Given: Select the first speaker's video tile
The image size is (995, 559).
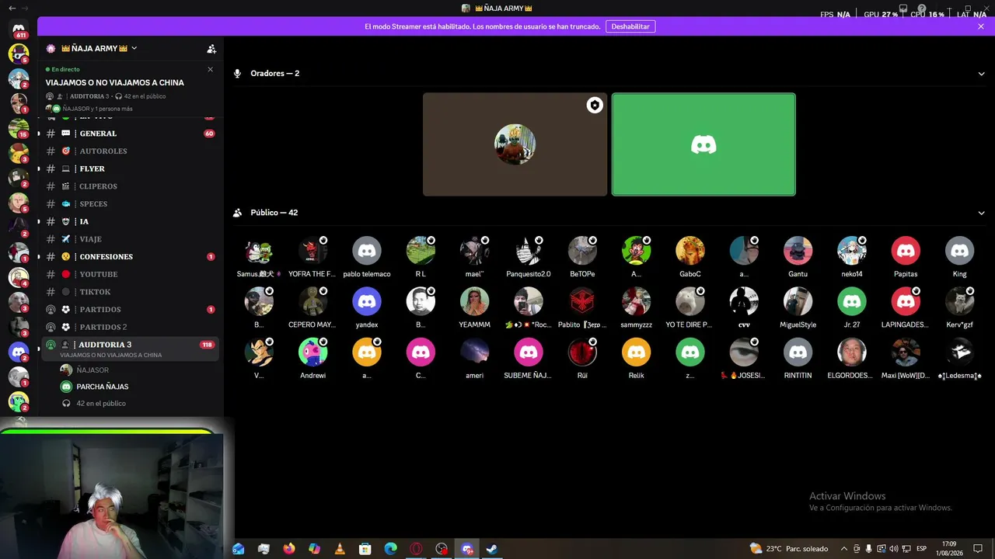Looking at the screenshot, I should click(x=515, y=144).
